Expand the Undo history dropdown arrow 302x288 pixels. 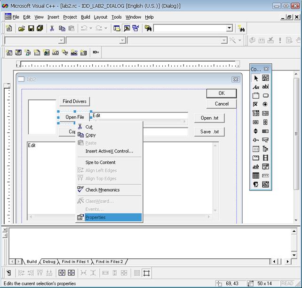coord(92,29)
